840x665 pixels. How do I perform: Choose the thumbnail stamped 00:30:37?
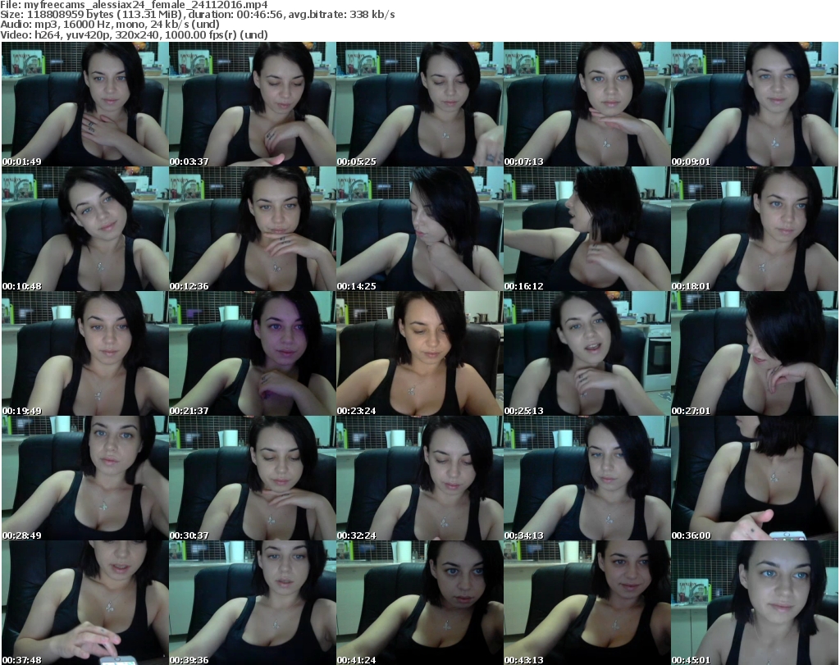click(253, 478)
